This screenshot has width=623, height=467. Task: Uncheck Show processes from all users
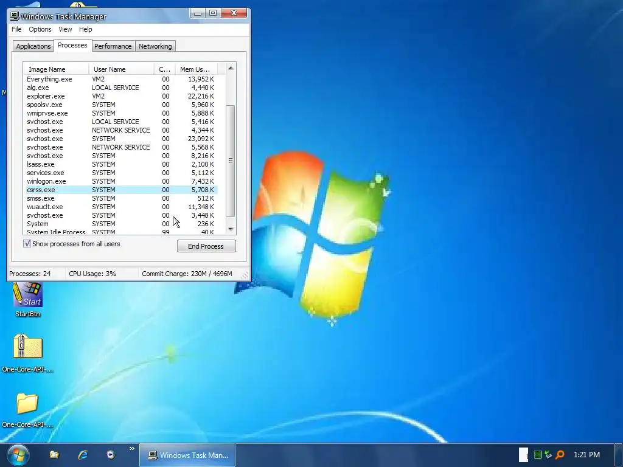(27, 243)
